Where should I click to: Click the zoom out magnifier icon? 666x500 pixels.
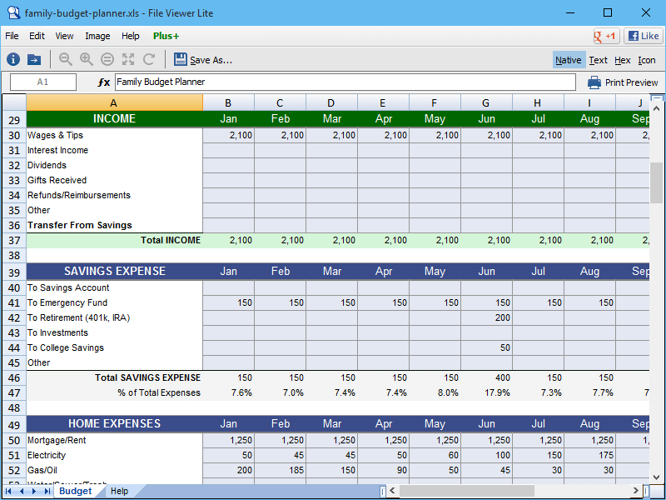coord(66,59)
